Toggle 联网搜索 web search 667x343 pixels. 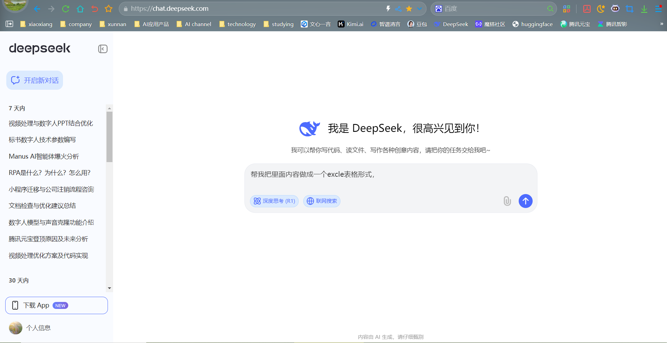322,201
